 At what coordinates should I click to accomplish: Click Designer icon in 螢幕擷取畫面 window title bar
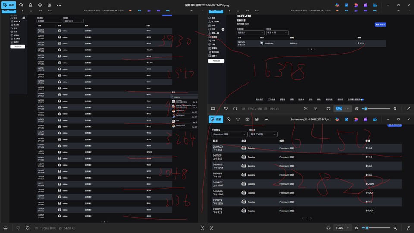356,5
